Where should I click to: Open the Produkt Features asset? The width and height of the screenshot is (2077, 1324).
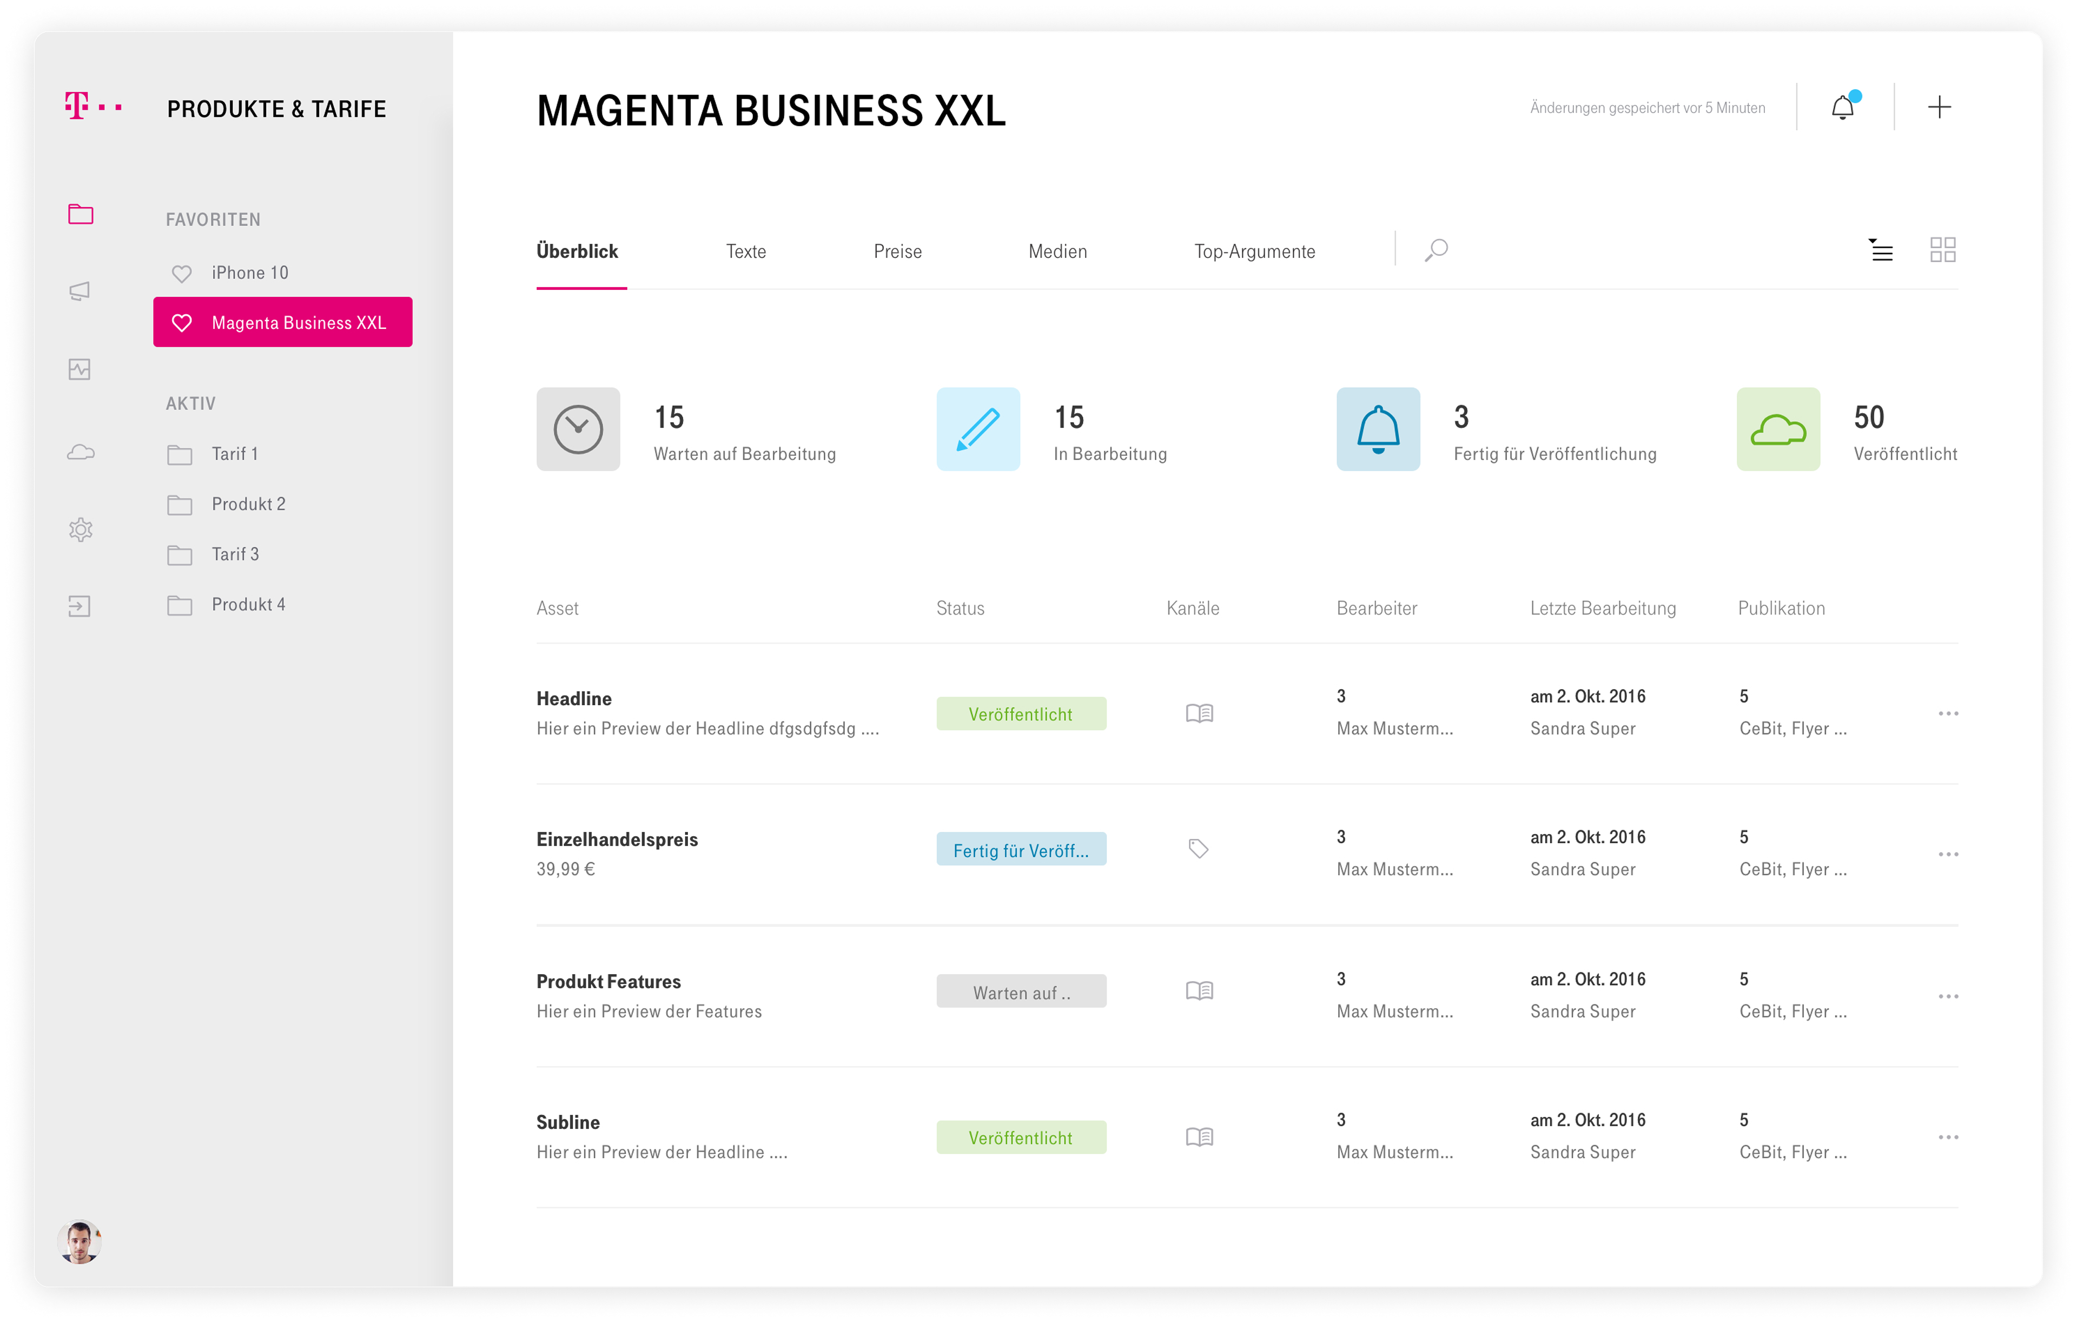(x=608, y=982)
